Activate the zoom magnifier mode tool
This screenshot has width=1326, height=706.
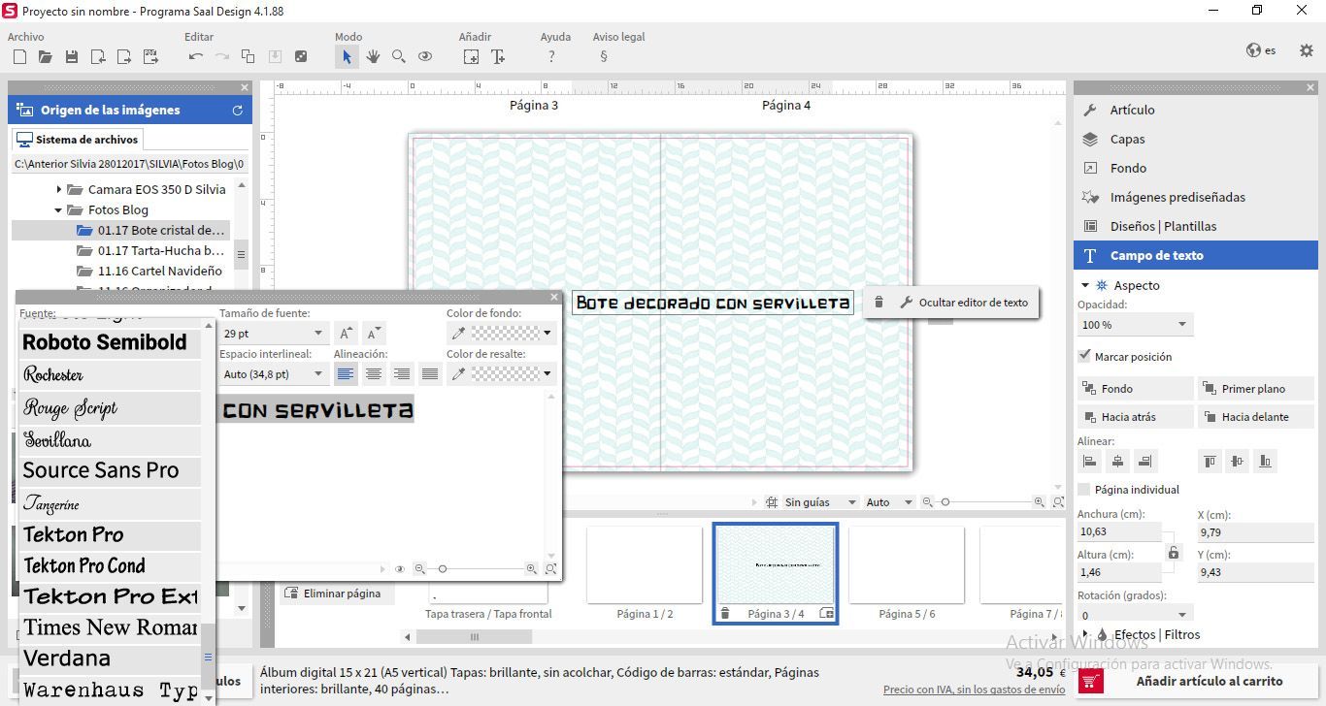click(399, 57)
